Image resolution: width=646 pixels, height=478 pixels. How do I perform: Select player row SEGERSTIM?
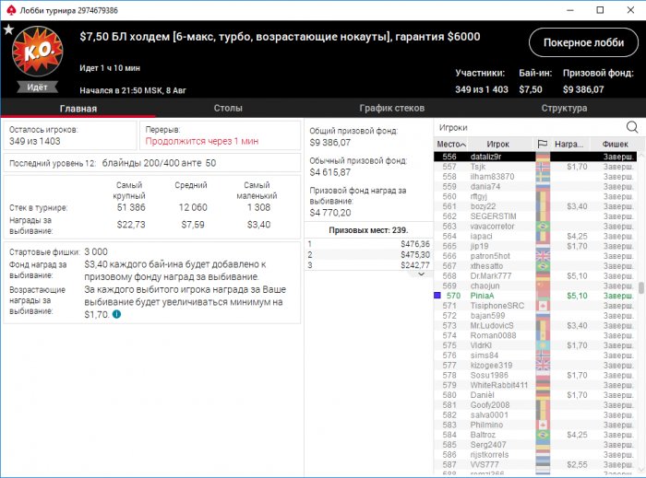pyautogui.click(x=535, y=216)
